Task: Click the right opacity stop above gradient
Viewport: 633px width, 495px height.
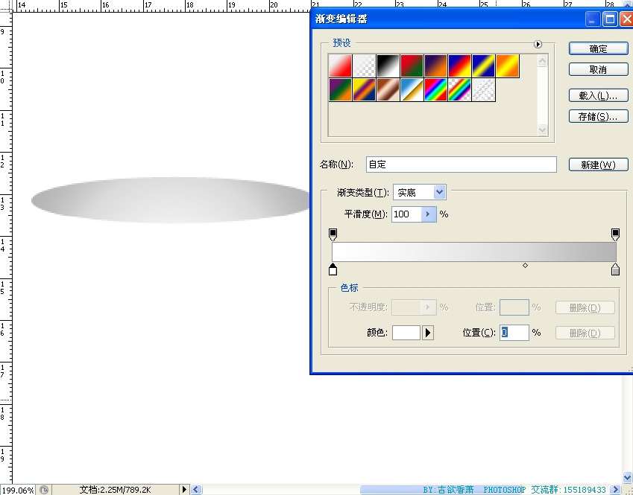Action: tap(615, 234)
